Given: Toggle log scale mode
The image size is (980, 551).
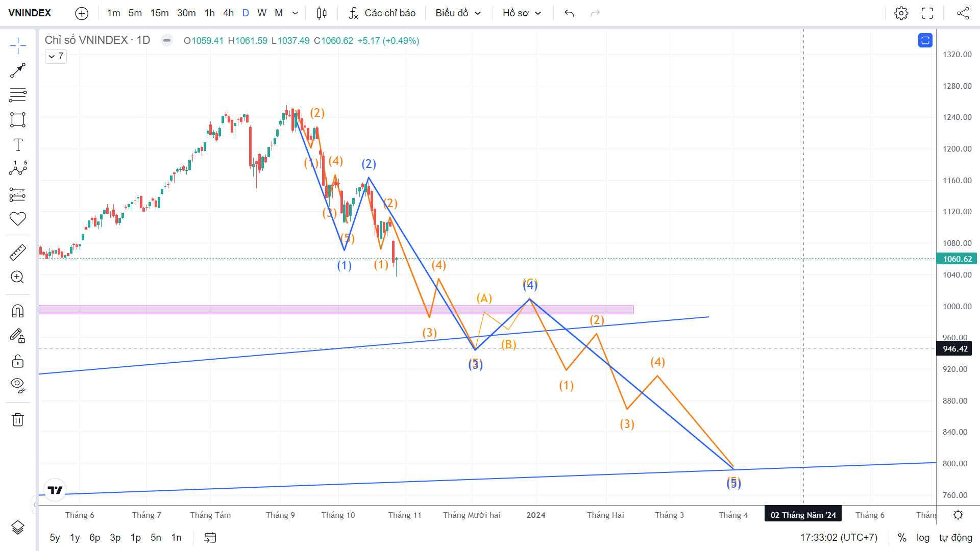Looking at the screenshot, I should point(923,538).
